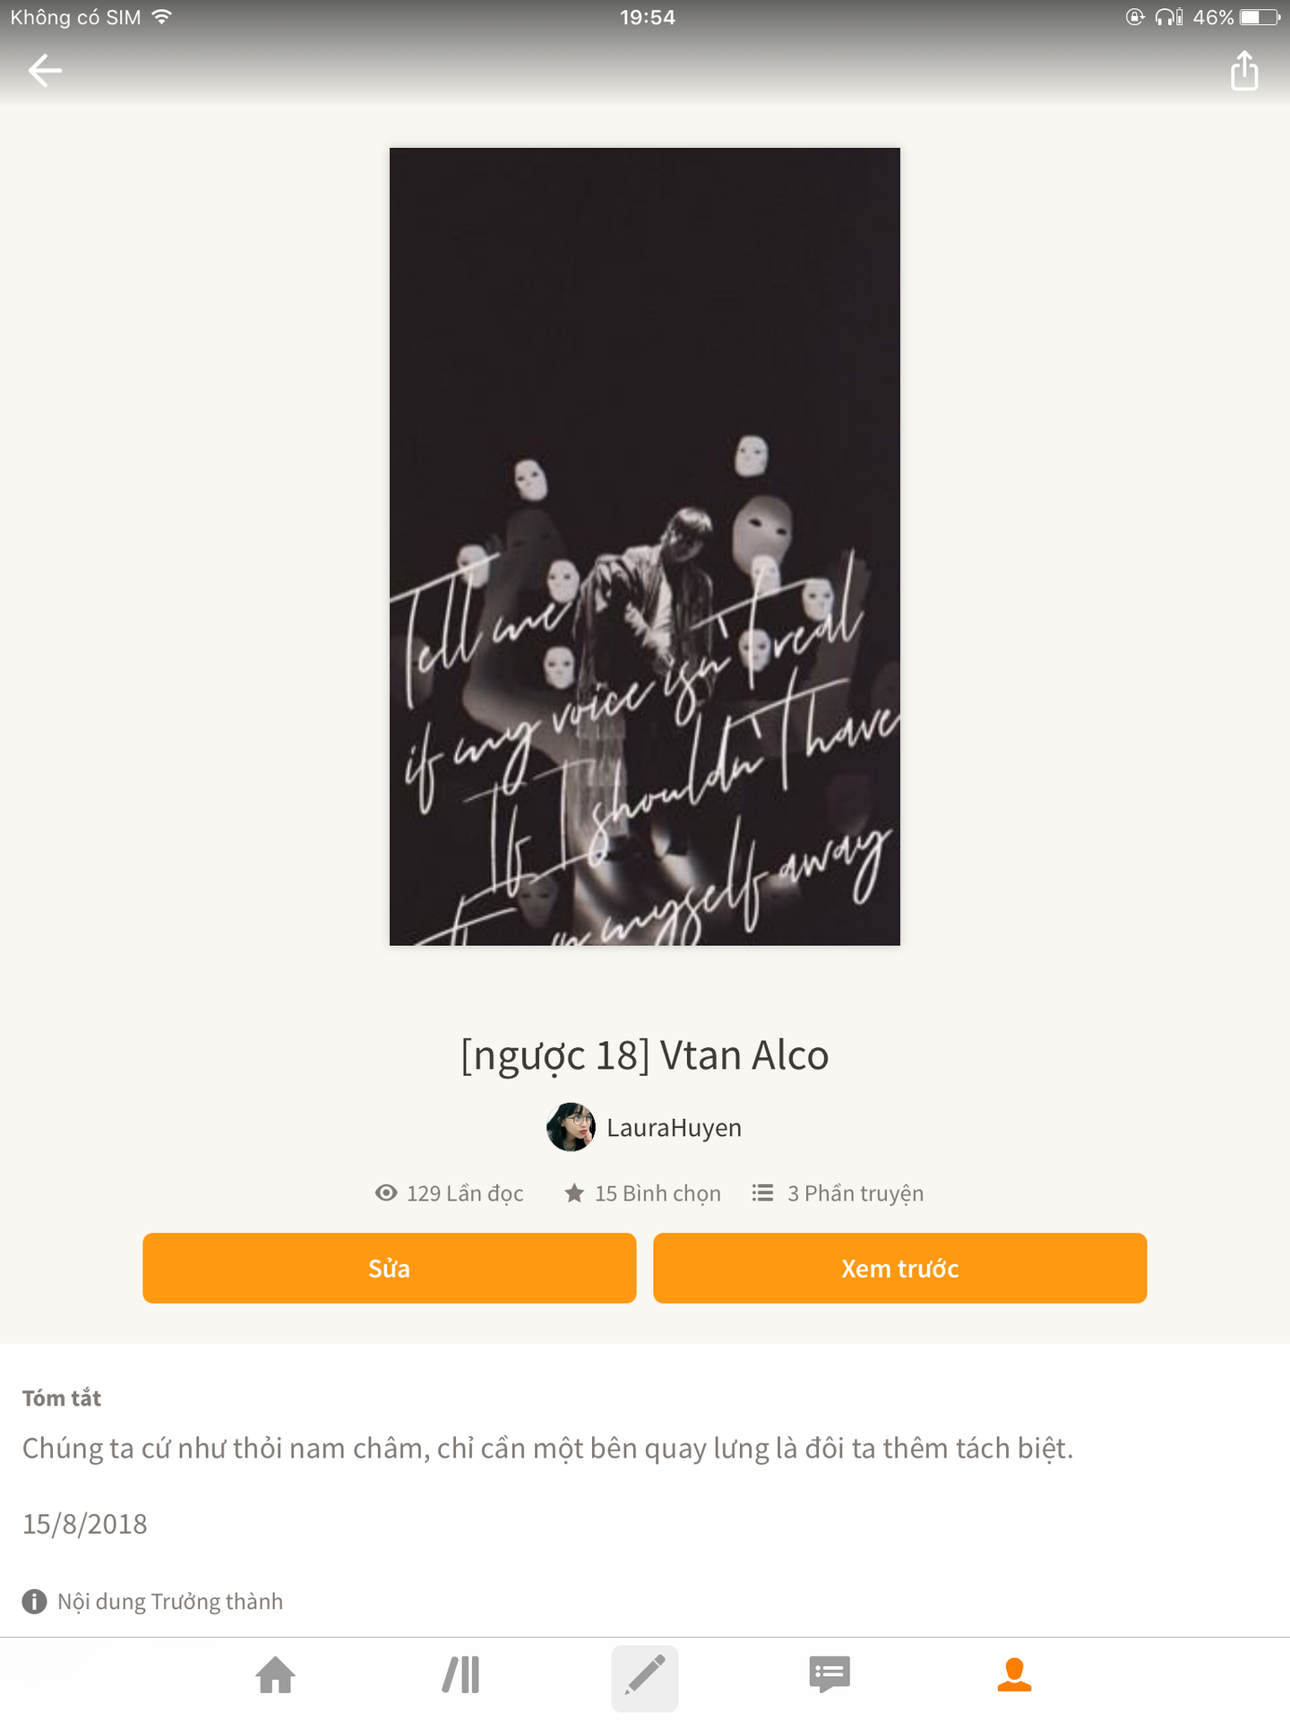Tap the LauraHuyen profile avatar

[571, 1127]
